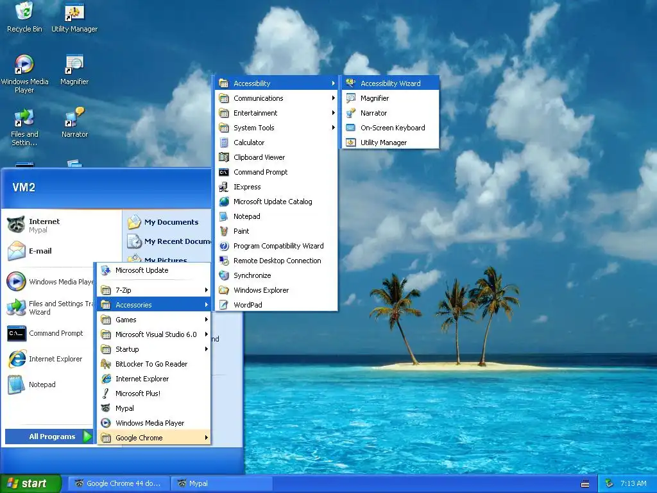Launch Accessibility Wizard from submenu
This screenshot has height=493, width=657.
tap(391, 83)
